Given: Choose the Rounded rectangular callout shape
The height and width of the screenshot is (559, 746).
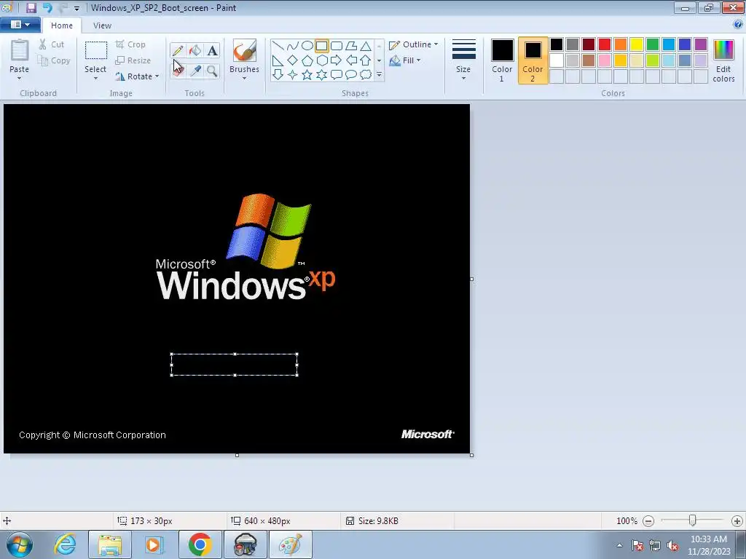Looking at the screenshot, I should tap(337, 75).
